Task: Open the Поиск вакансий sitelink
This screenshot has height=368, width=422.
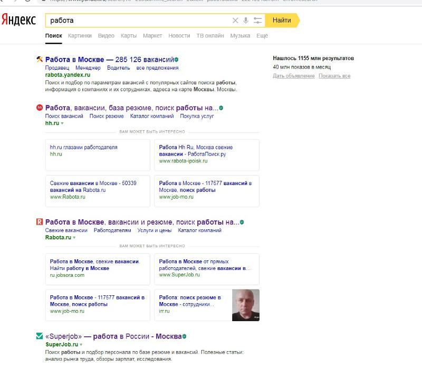Action: [64, 116]
